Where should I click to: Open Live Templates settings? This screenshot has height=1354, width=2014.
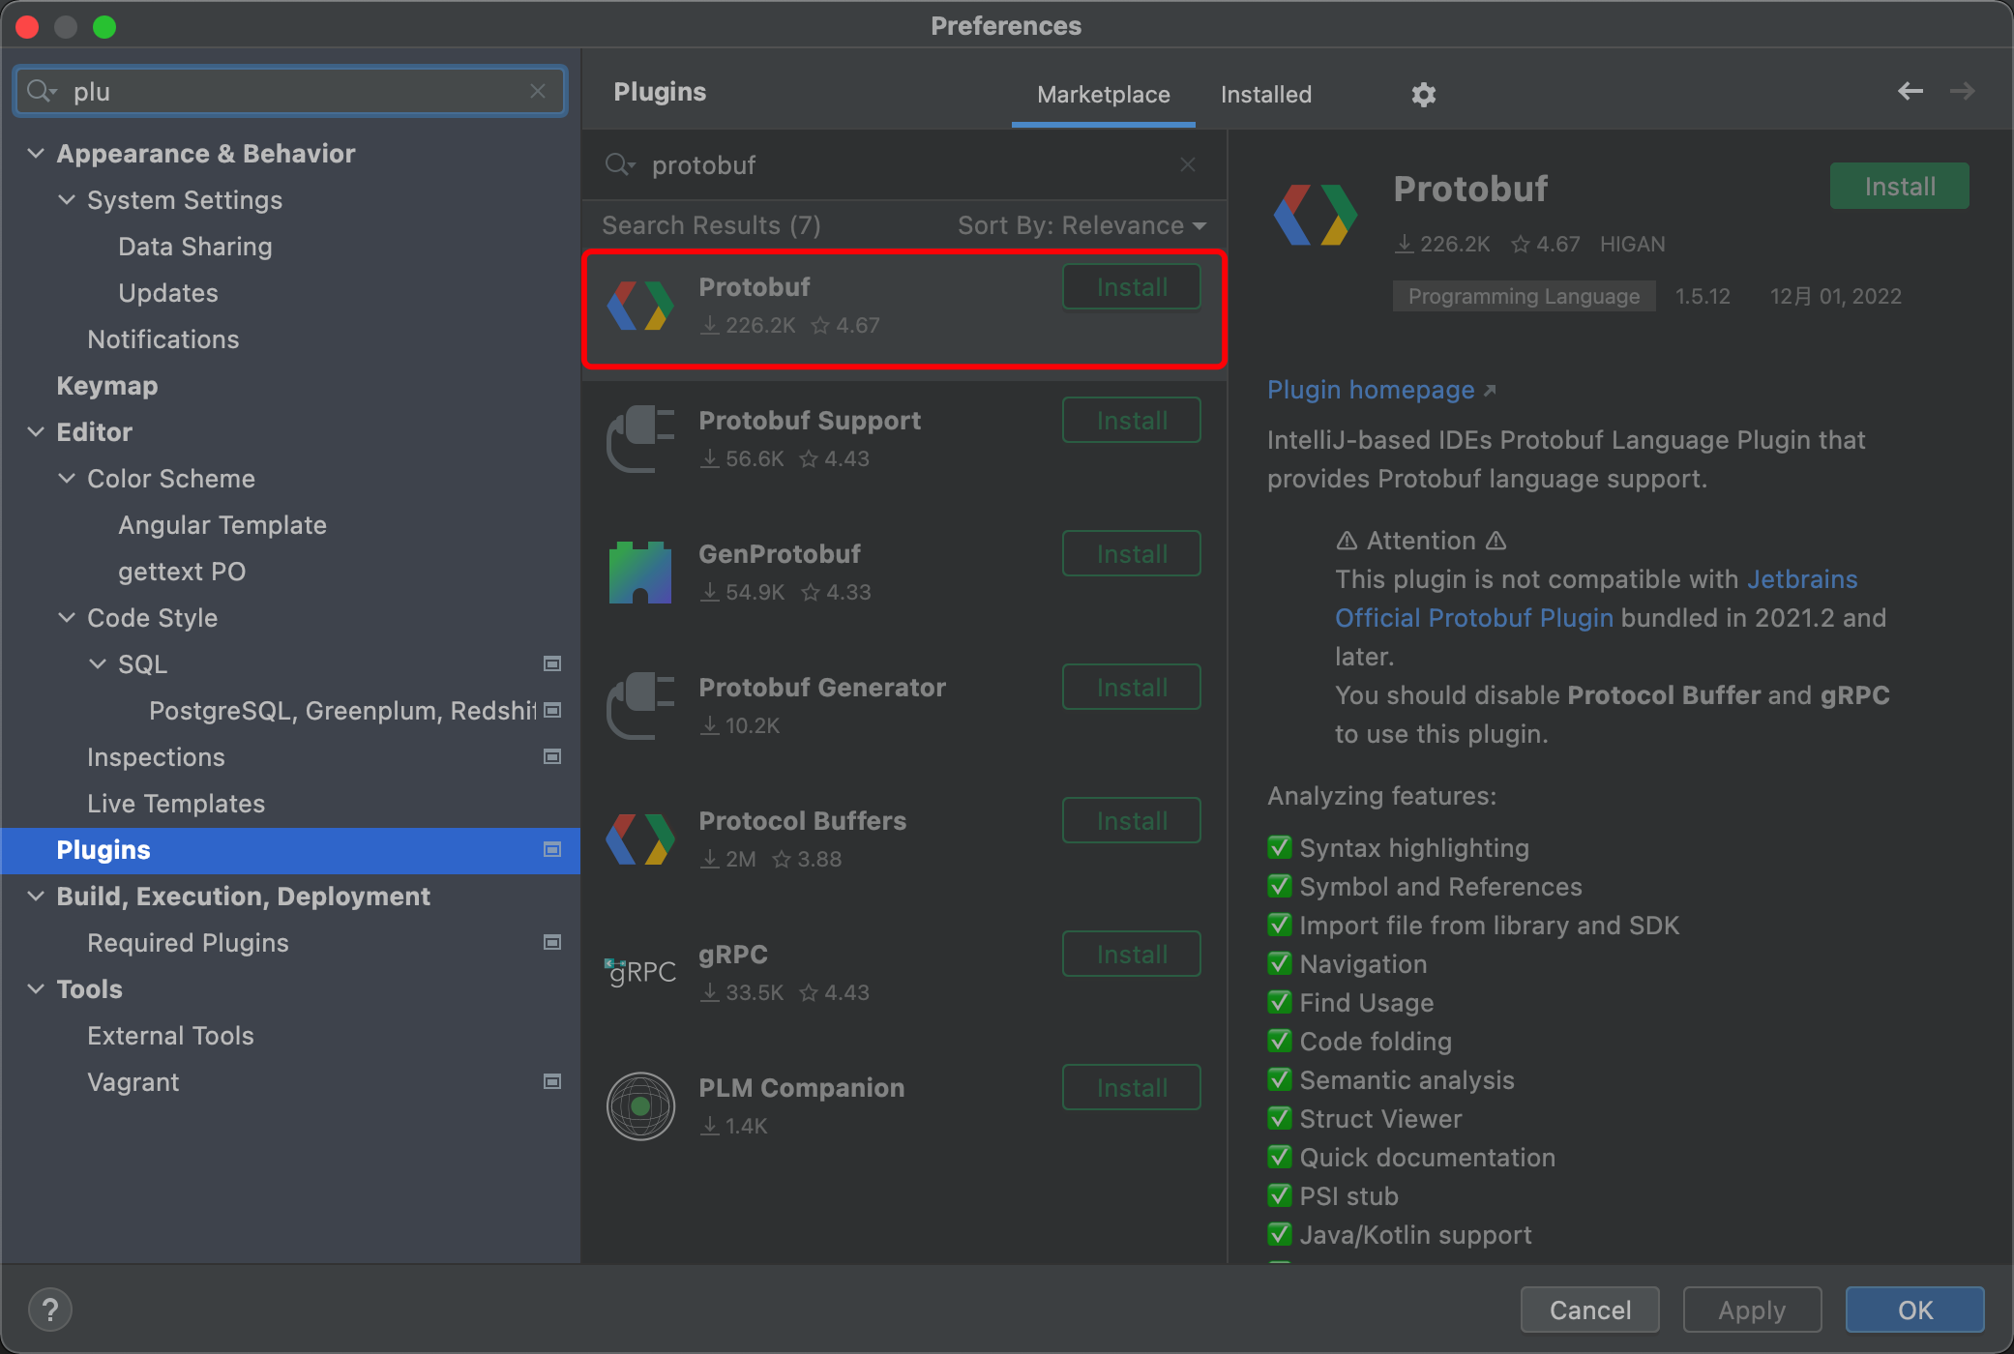(176, 804)
